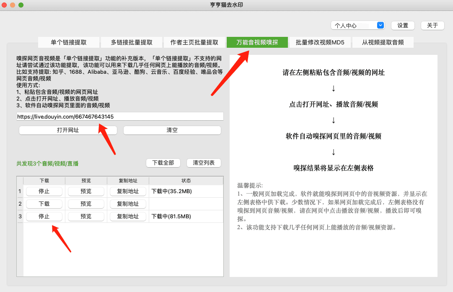Click the 关于 about button
This screenshot has width=453, height=292.
pos(432,26)
